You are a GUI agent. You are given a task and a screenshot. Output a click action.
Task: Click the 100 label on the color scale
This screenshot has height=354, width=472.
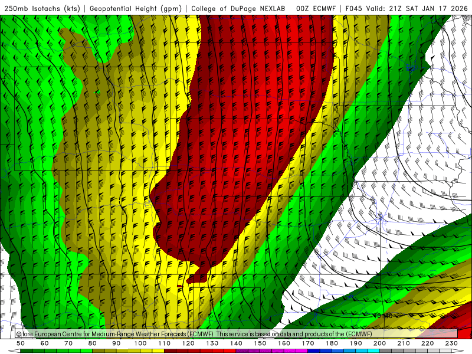[x=140, y=343]
